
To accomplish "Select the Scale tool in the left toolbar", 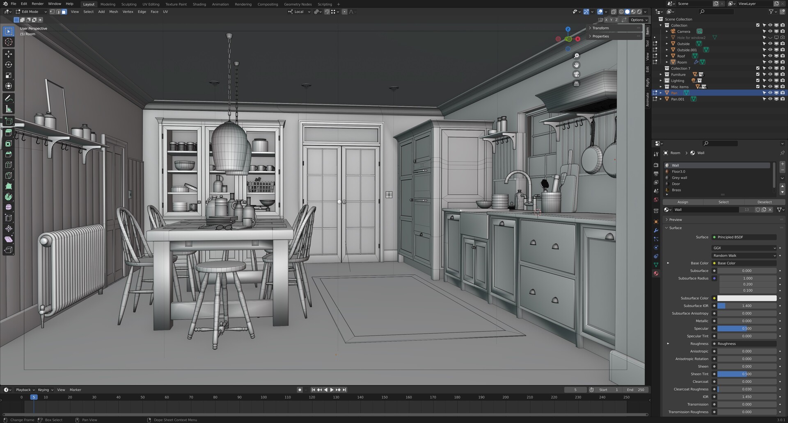I will (9, 75).
